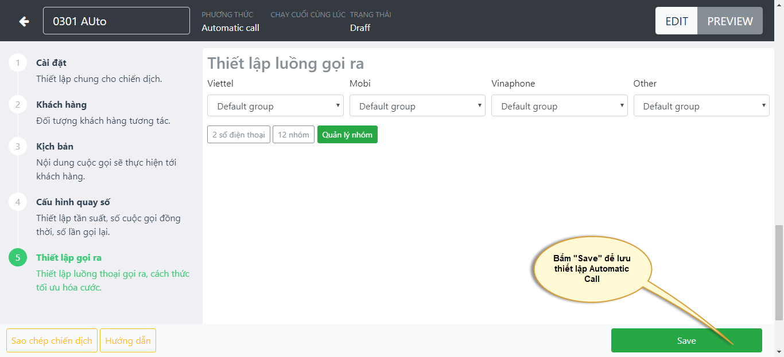Switch to the EDIT tab
Viewport: 784px width, 357px height.
coord(676,21)
